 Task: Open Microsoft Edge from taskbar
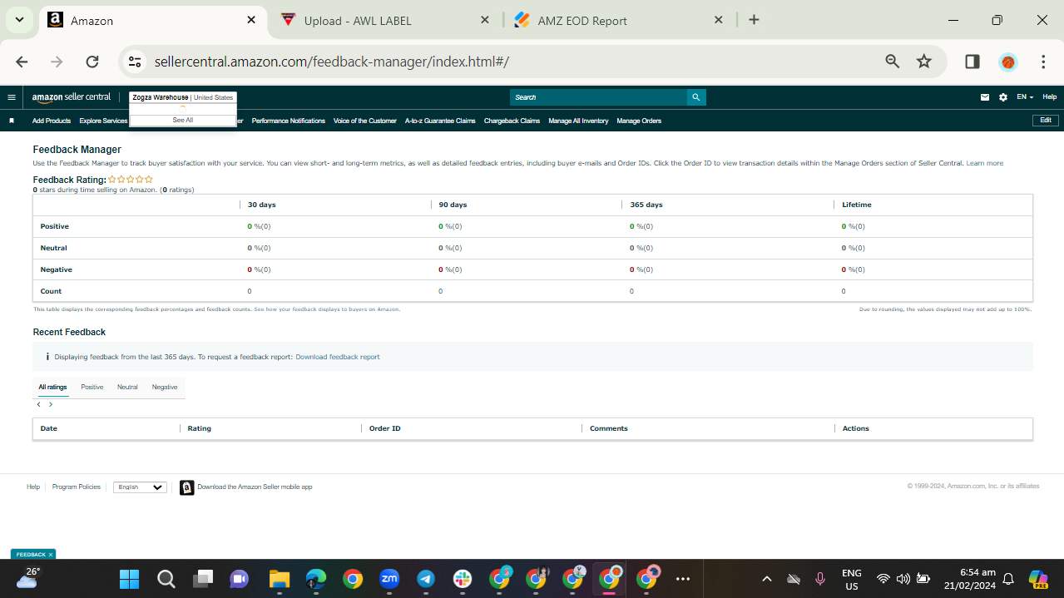pos(315,579)
